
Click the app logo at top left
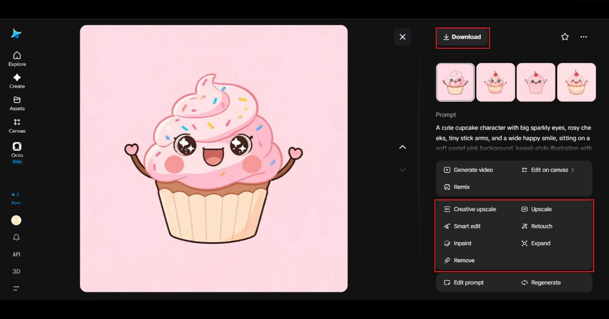[x=16, y=33]
